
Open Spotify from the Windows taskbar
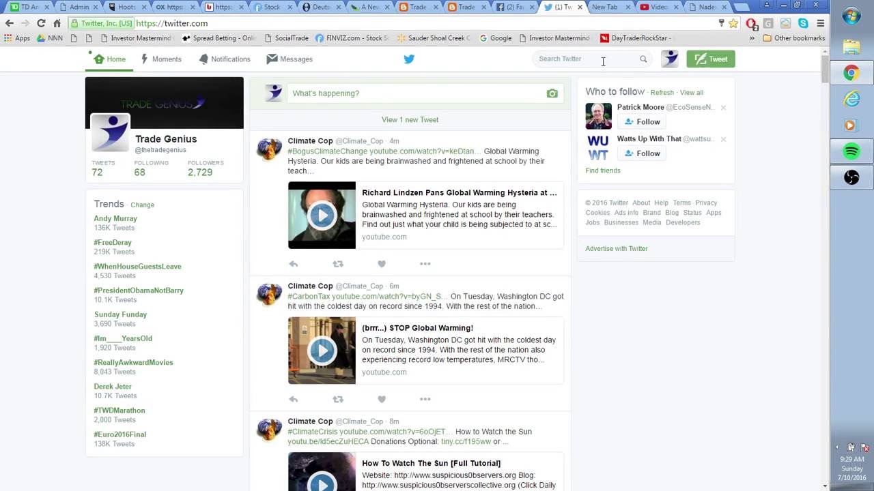click(851, 151)
